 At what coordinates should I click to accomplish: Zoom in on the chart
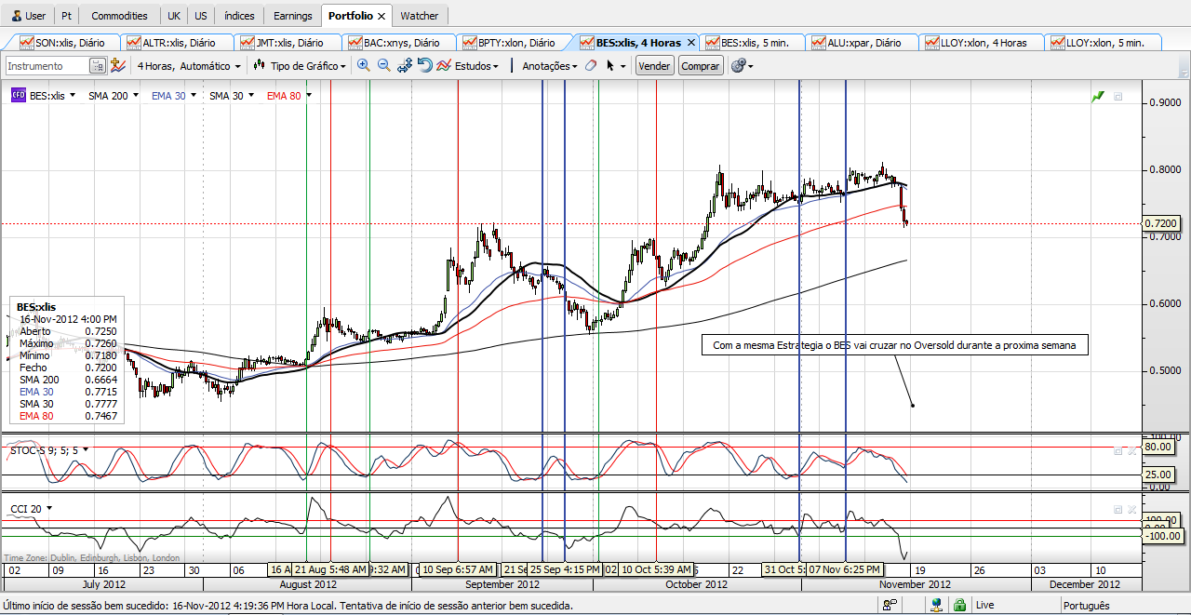point(364,66)
